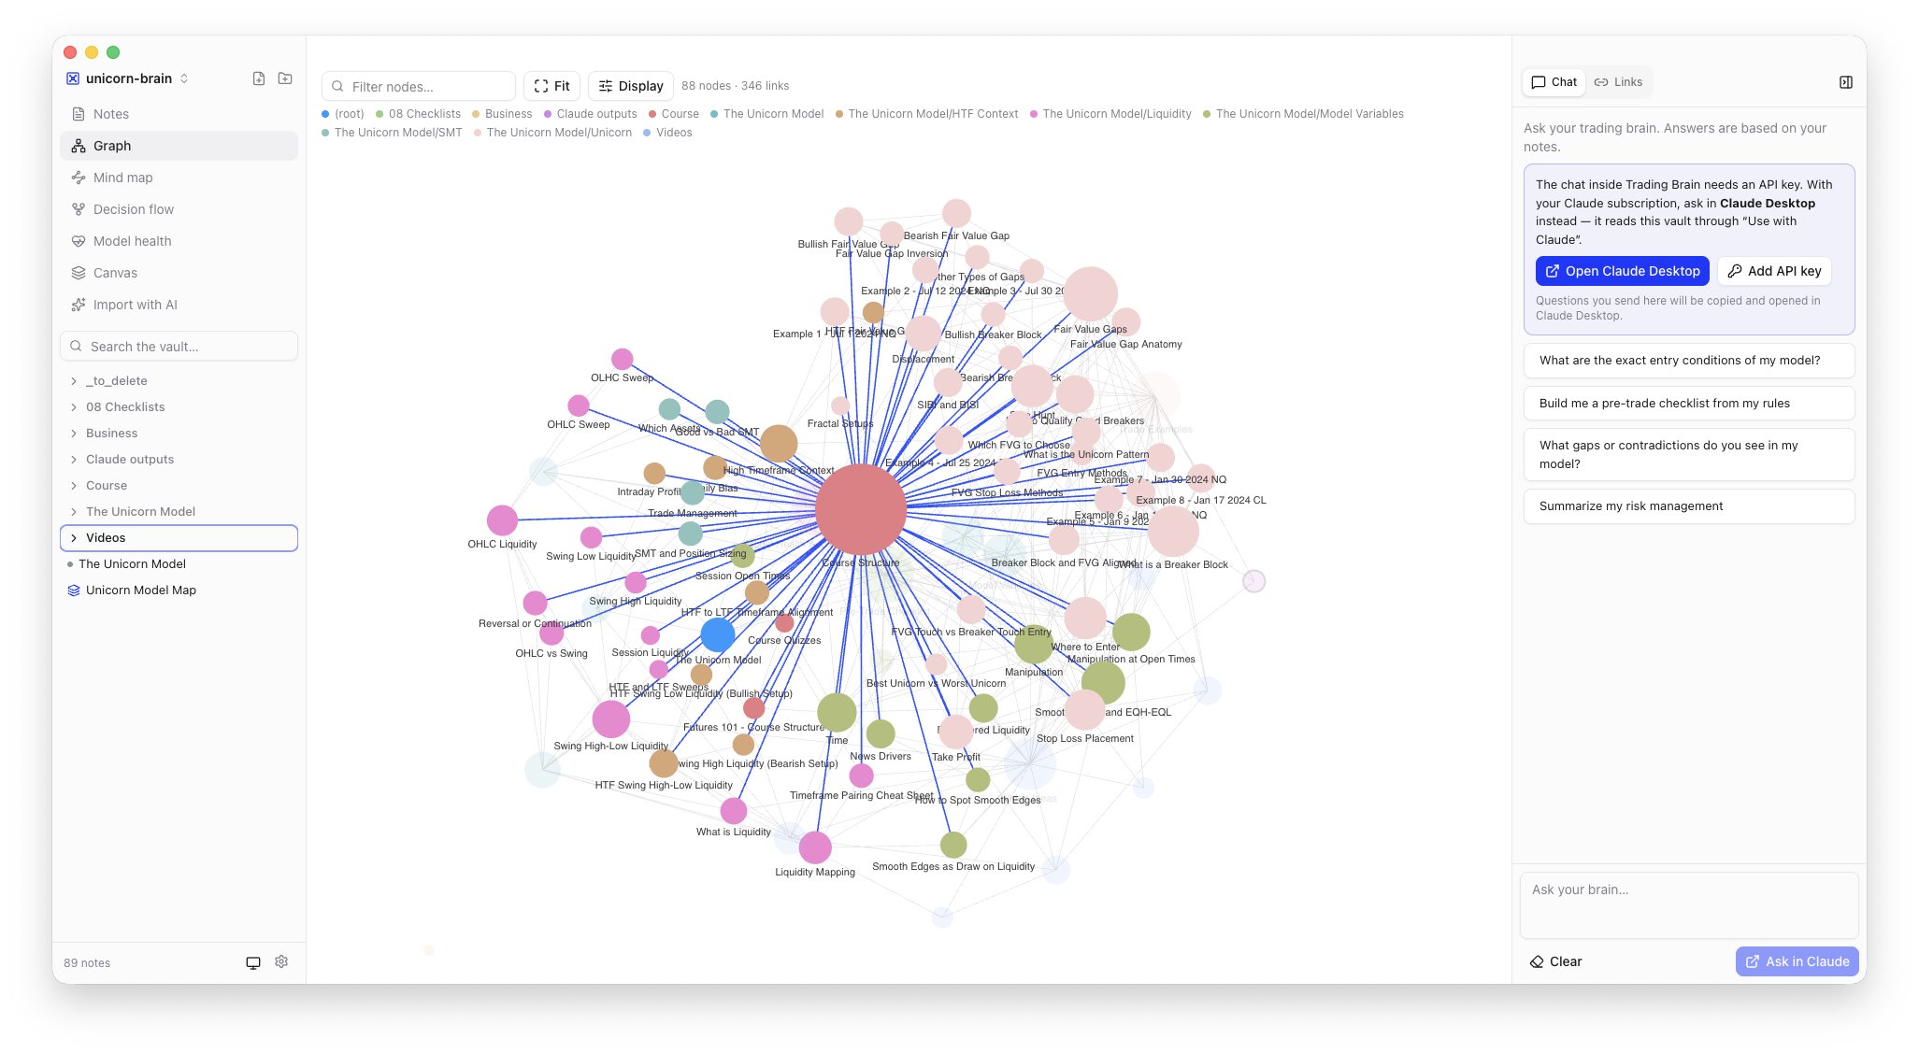This screenshot has height=1053, width=1919.
Task: Open the Model health view
Action: tap(179, 241)
